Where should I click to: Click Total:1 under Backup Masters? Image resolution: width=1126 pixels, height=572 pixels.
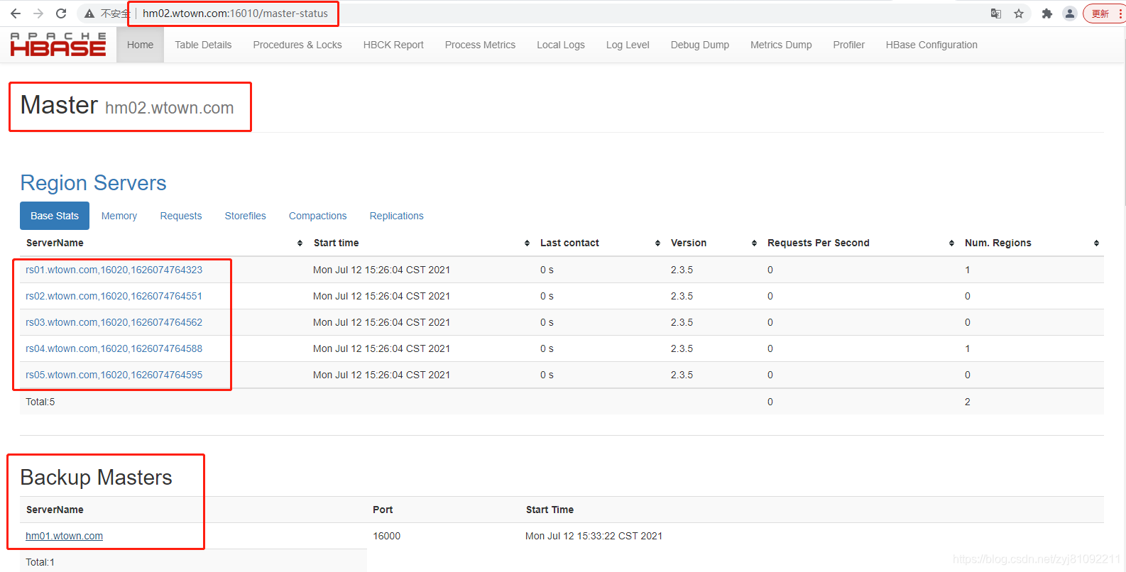tap(40, 562)
